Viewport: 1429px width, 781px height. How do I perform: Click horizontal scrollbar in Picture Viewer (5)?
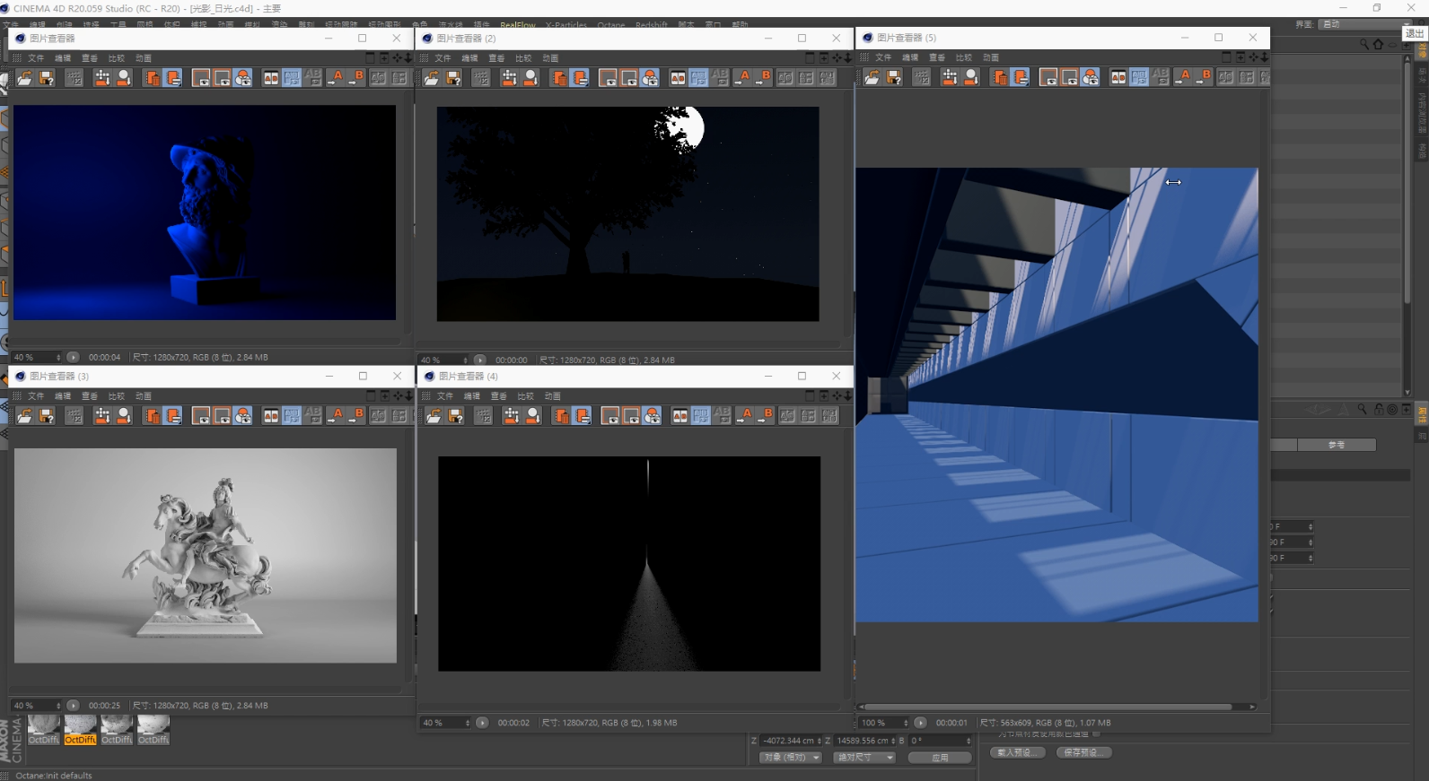click(x=1048, y=707)
